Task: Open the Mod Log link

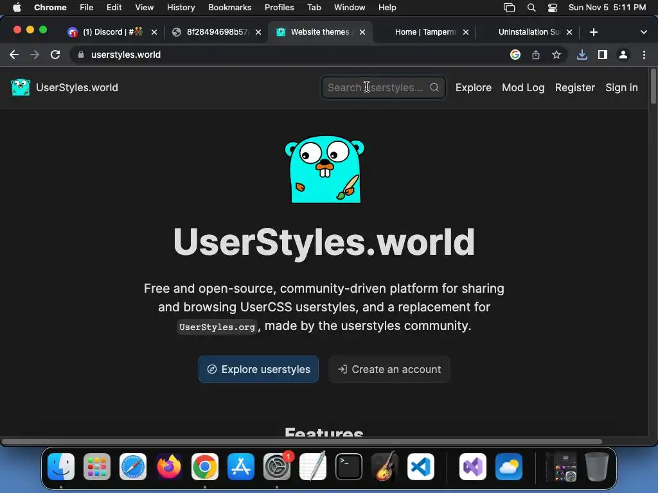Action: point(523,87)
